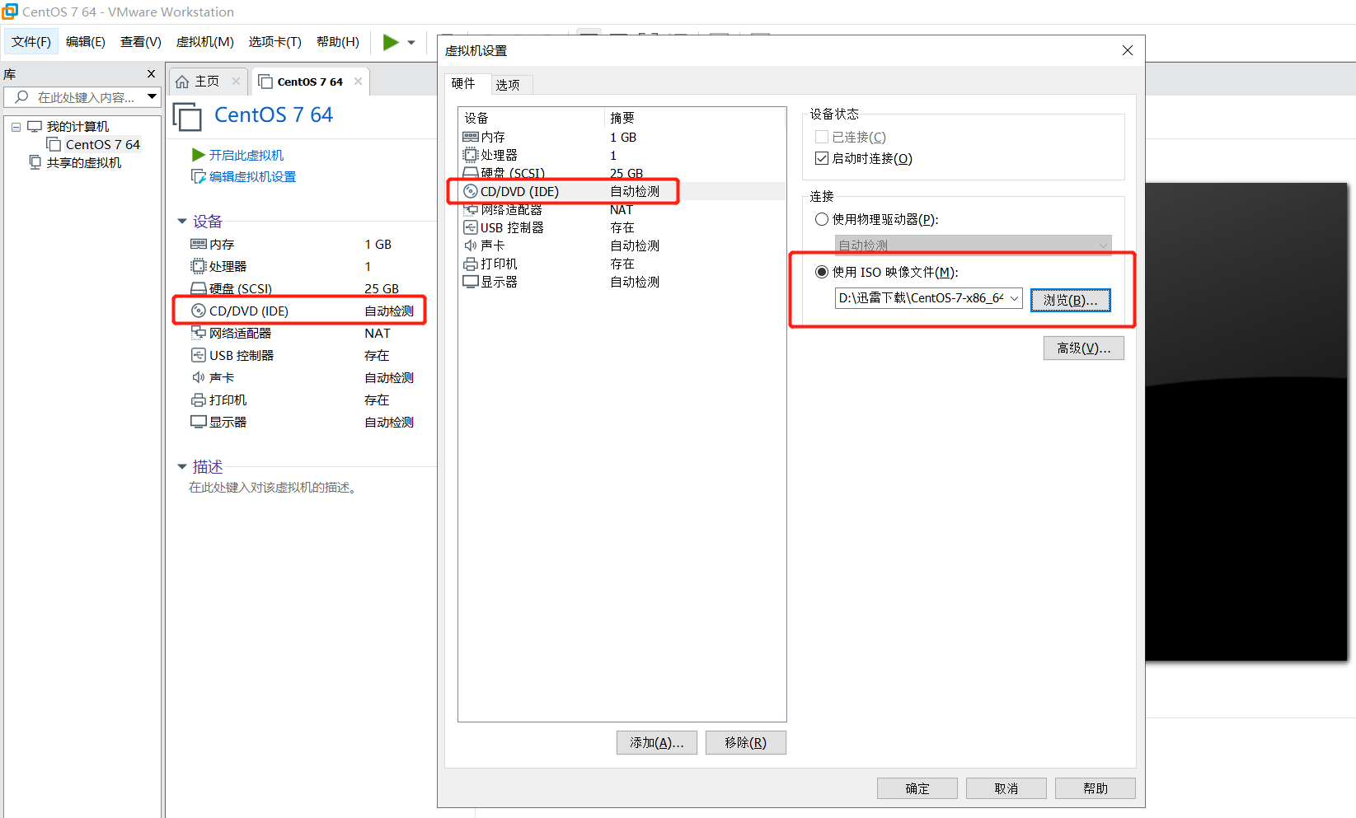Click 取消 button in settings dialog
Image resolution: width=1356 pixels, height=818 pixels.
[x=1006, y=788]
